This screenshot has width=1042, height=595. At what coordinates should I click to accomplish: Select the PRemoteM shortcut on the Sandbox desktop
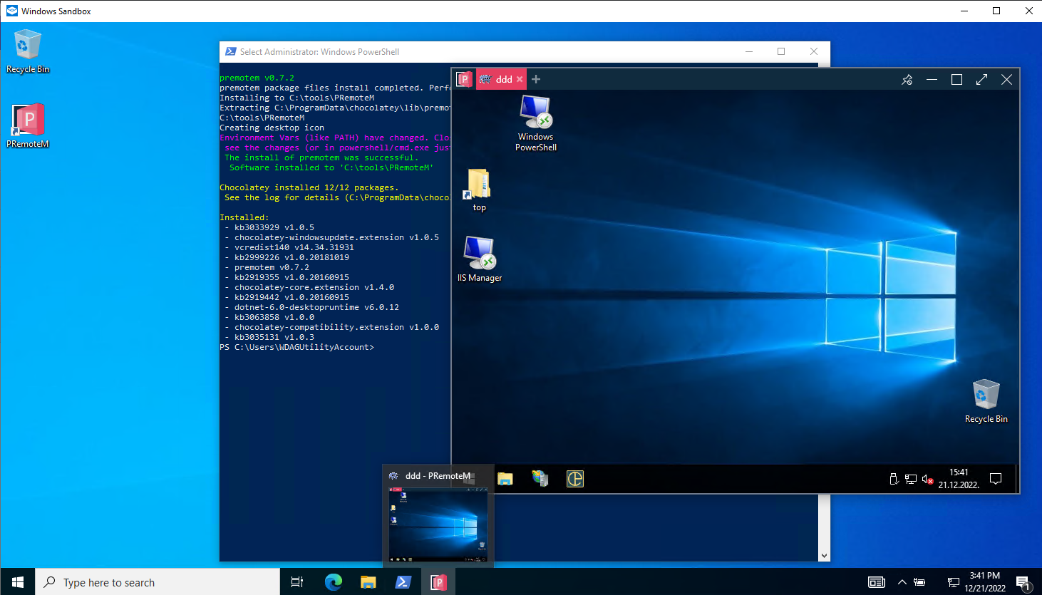pos(28,125)
